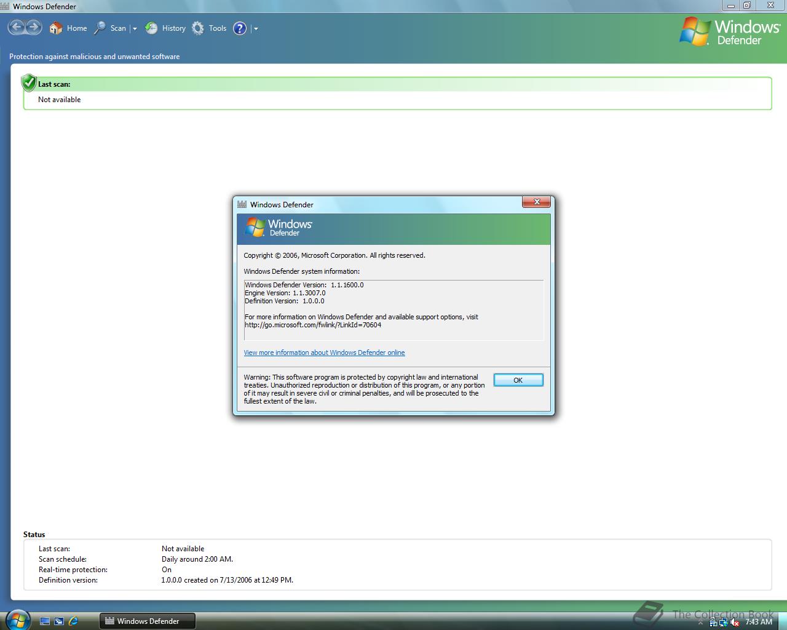Click the go.microsoft.com fwlink URL text
The image size is (787, 630).
[313, 325]
